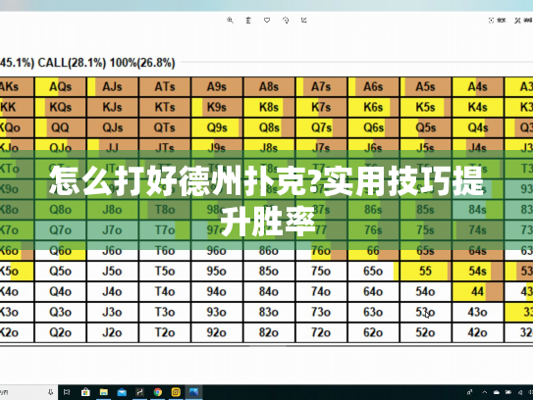Select the 65o cell
Viewport: 533px width, 400px height.
[x=374, y=271]
